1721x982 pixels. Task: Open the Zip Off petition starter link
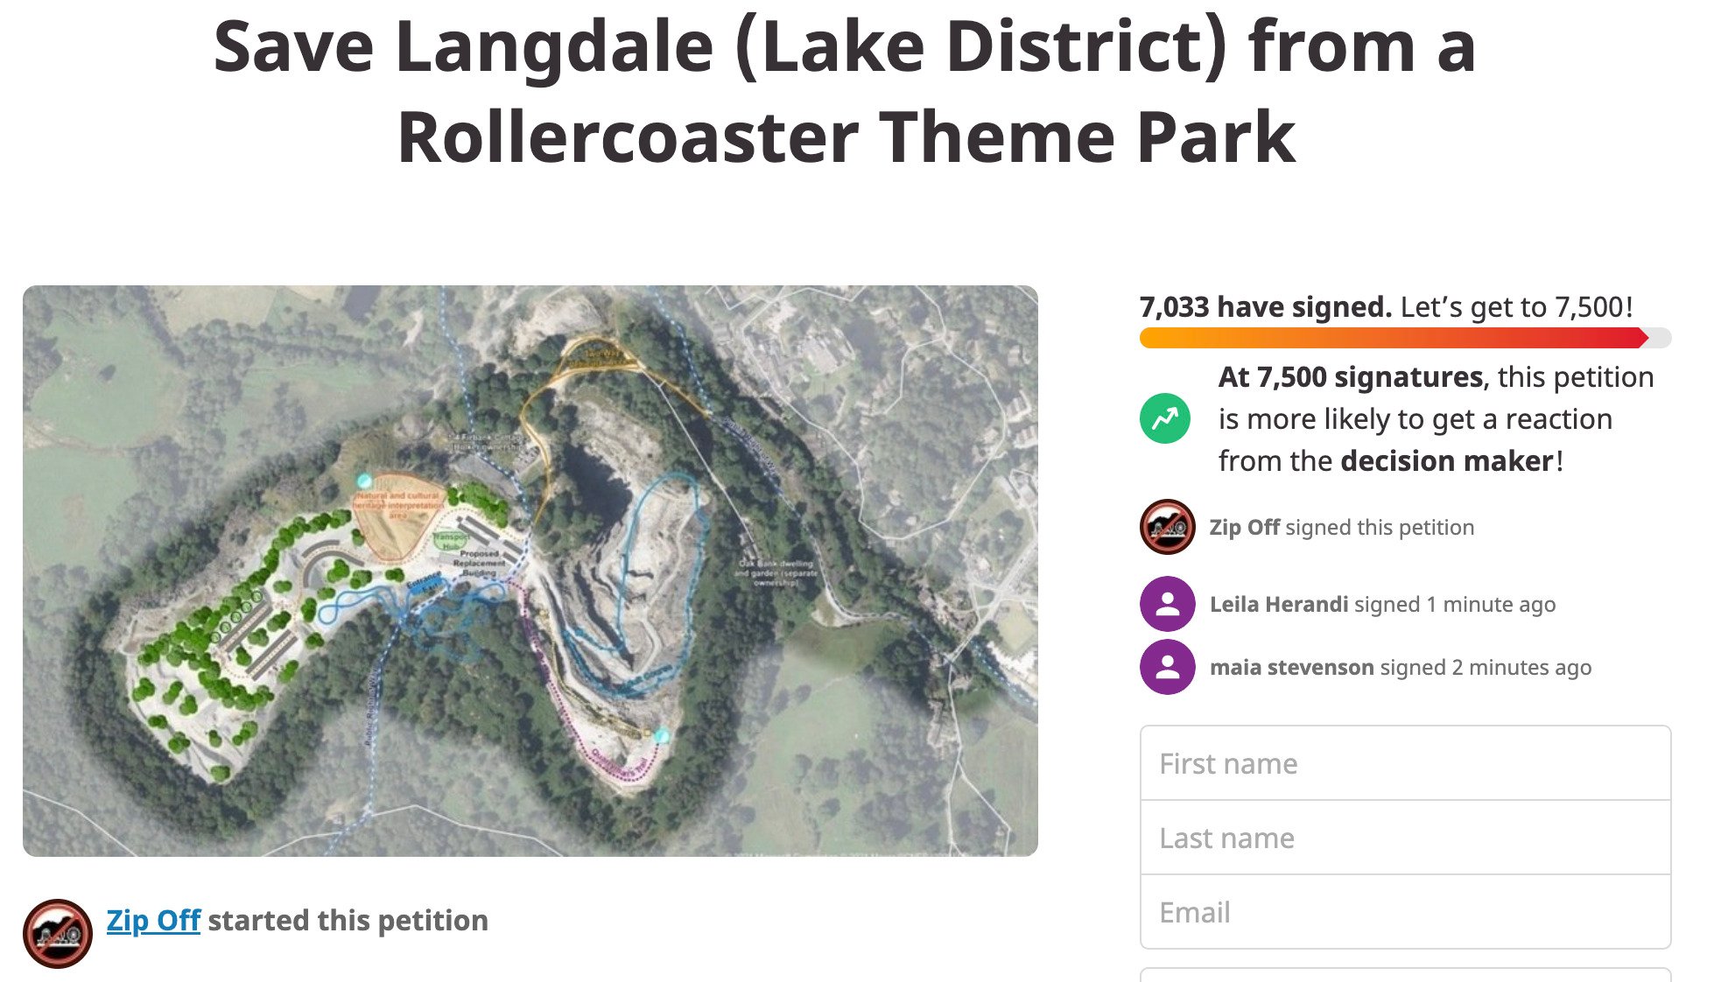pos(154,920)
